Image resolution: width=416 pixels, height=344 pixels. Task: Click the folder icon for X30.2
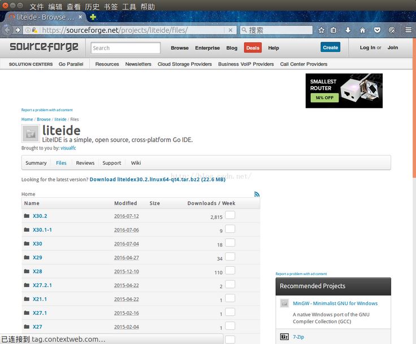coord(27,215)
